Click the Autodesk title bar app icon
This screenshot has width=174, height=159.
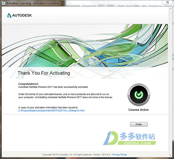(3, 3)
